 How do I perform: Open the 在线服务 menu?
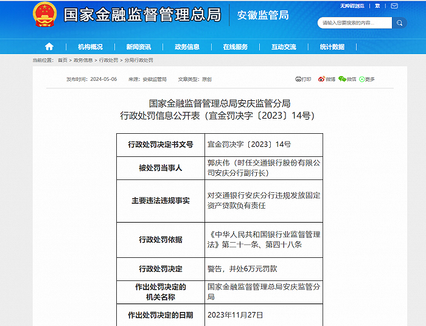click(x=236, y=47)
